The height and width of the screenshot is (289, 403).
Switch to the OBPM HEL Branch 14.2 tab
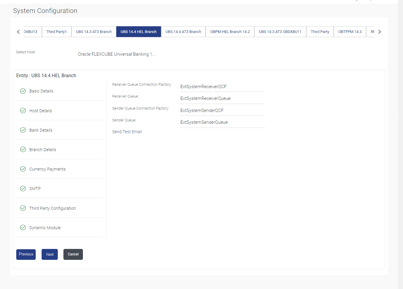coord(230,32)
